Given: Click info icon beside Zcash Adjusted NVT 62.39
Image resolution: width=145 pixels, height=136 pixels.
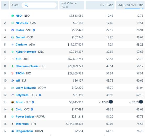Looking at the screenshot, I should tap(141, 102).
